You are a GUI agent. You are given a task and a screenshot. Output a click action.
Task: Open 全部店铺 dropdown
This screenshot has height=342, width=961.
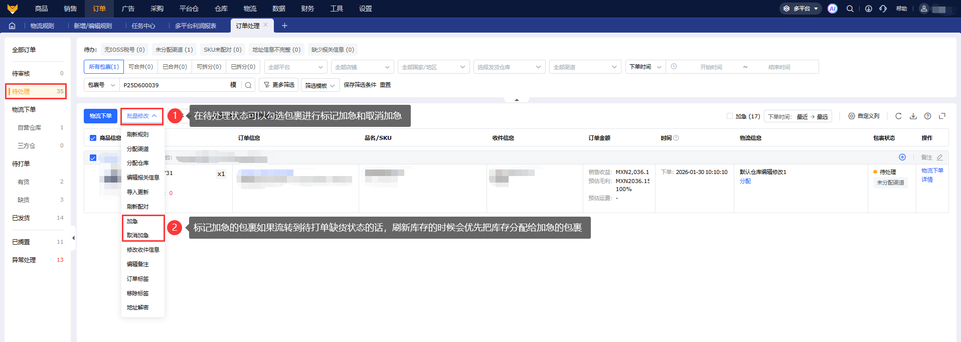click(x=362, y=67)
